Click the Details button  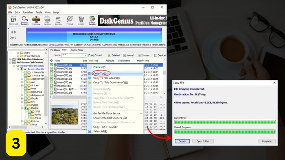[x=182, y=141]
